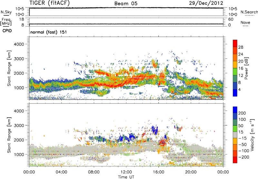This screenshot has height=179, width=258.
Task: Click the blue bottom of the power colorbar
Action: (235, 93)
